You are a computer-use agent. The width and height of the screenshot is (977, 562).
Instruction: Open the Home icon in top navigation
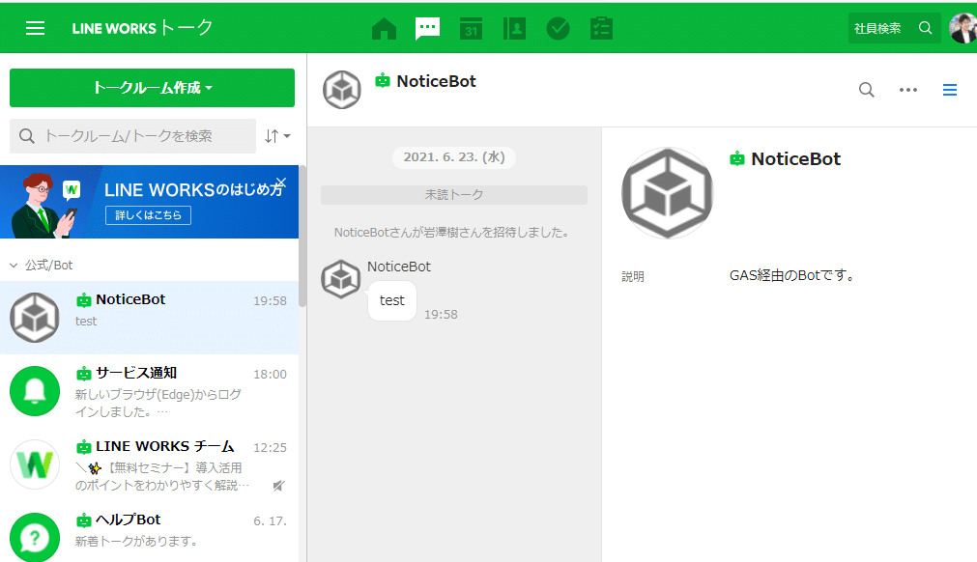[384, 28]
